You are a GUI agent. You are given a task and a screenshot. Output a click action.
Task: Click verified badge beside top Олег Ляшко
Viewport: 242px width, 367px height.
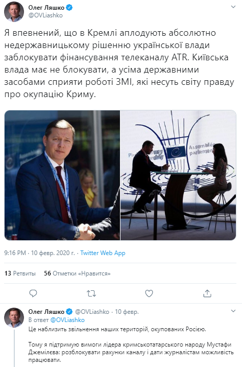[69, 8]
